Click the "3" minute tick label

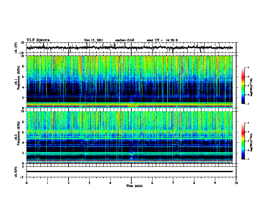point(89,183)
